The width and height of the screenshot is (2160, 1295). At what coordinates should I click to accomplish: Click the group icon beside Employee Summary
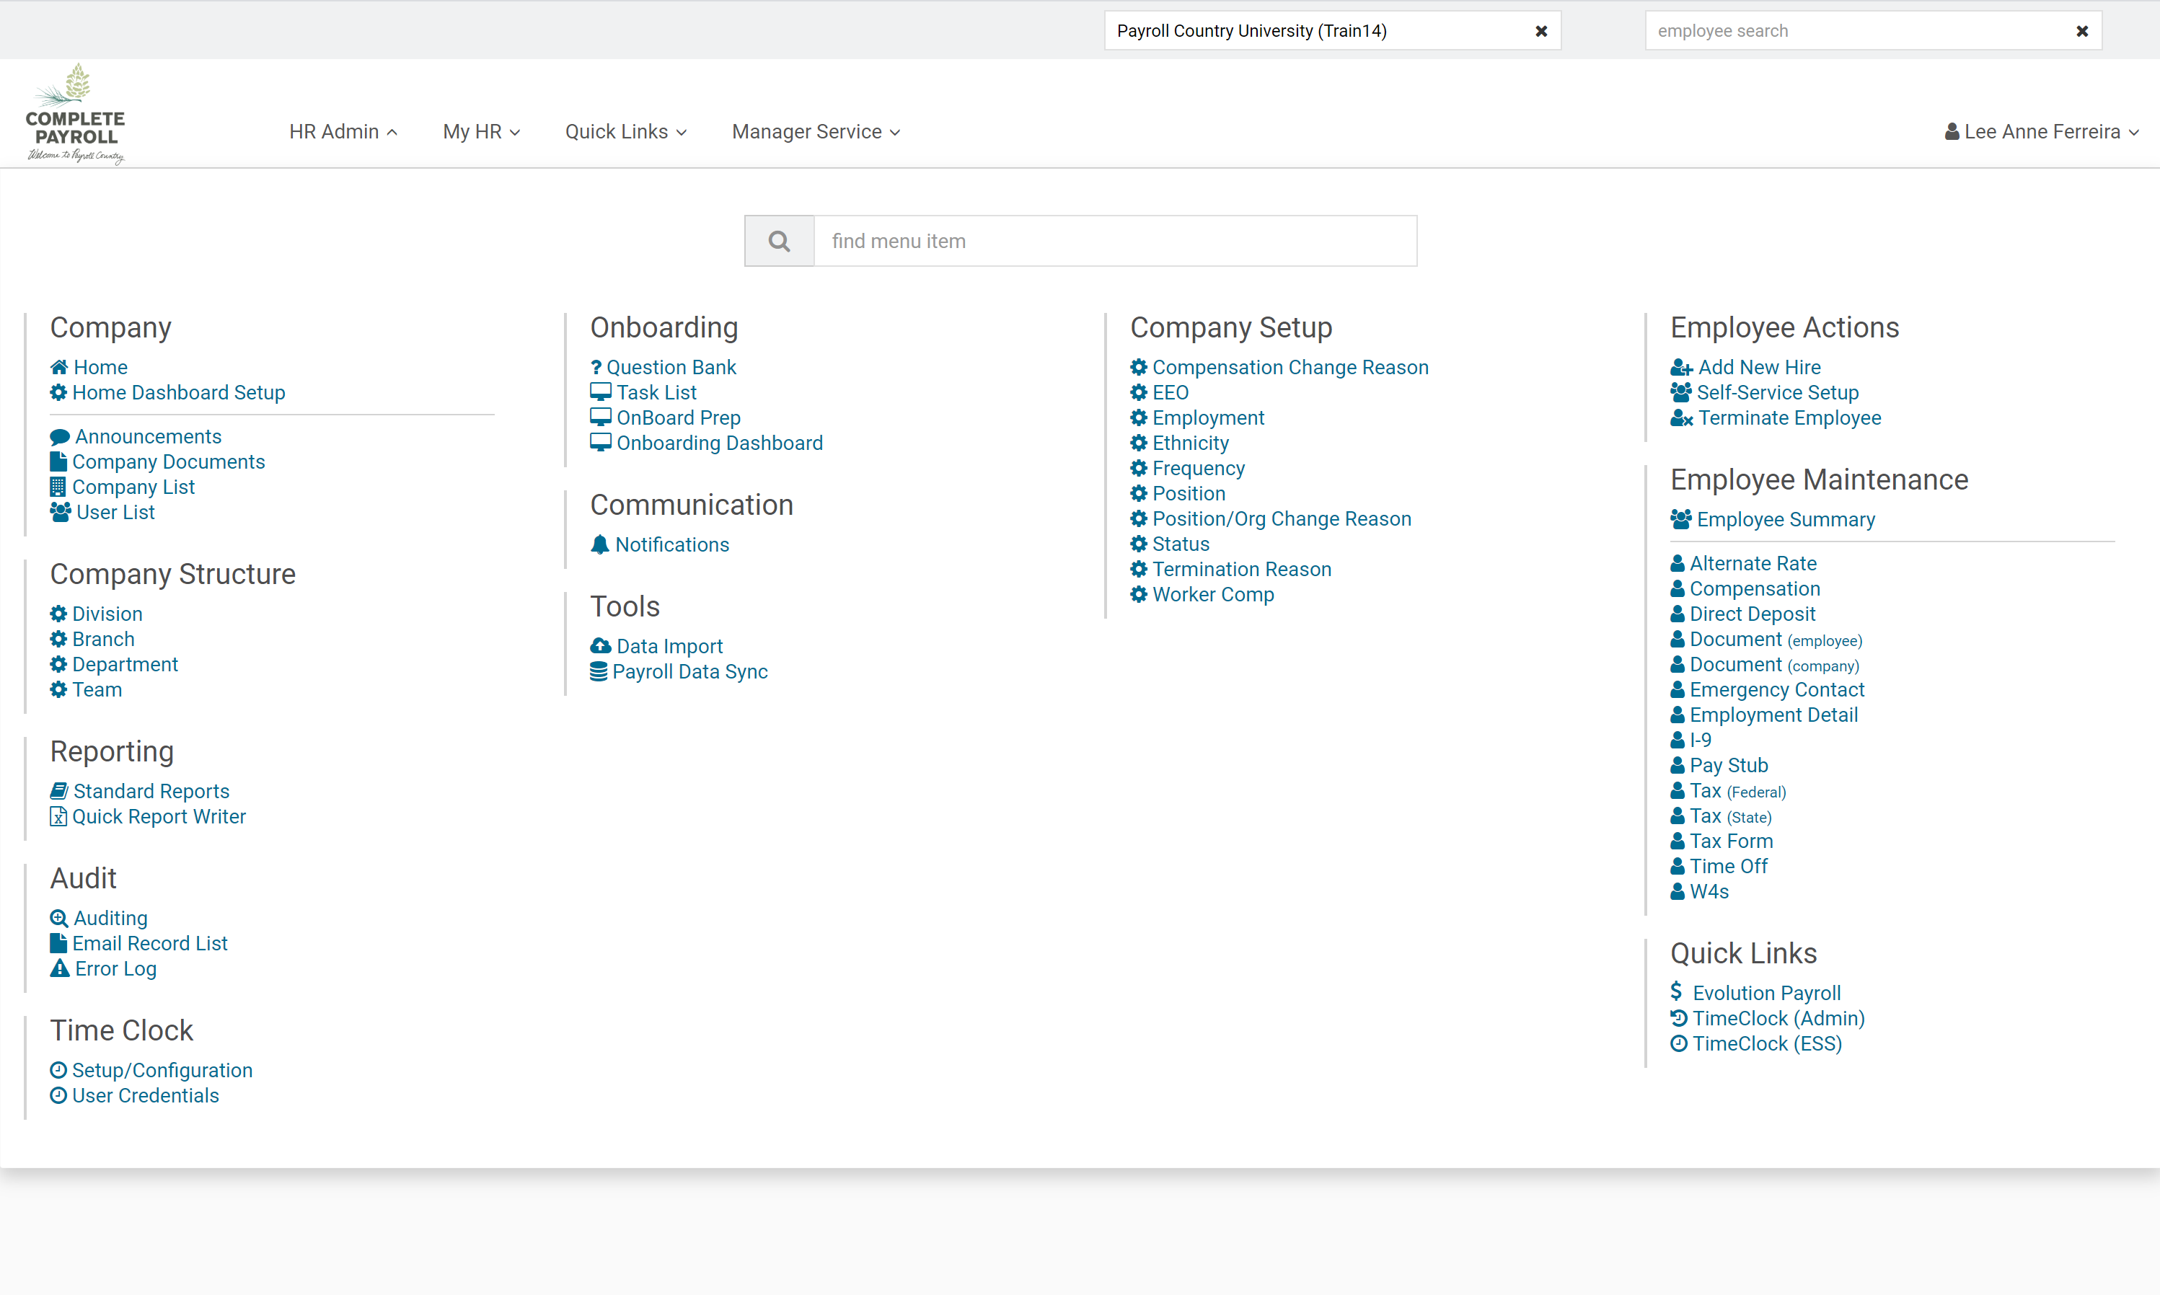point(1681,519)
